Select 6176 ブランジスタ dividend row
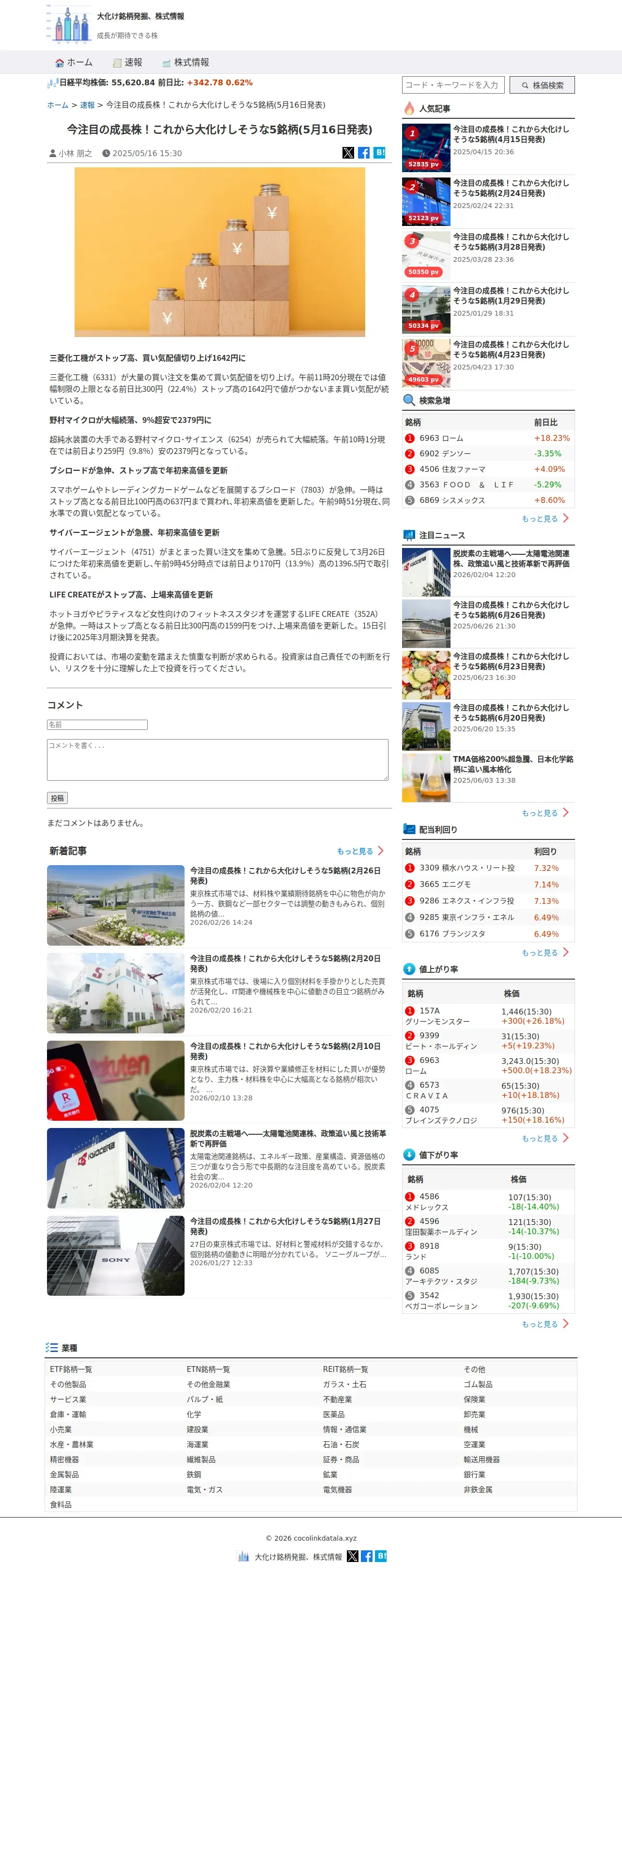 click(488, 934)
